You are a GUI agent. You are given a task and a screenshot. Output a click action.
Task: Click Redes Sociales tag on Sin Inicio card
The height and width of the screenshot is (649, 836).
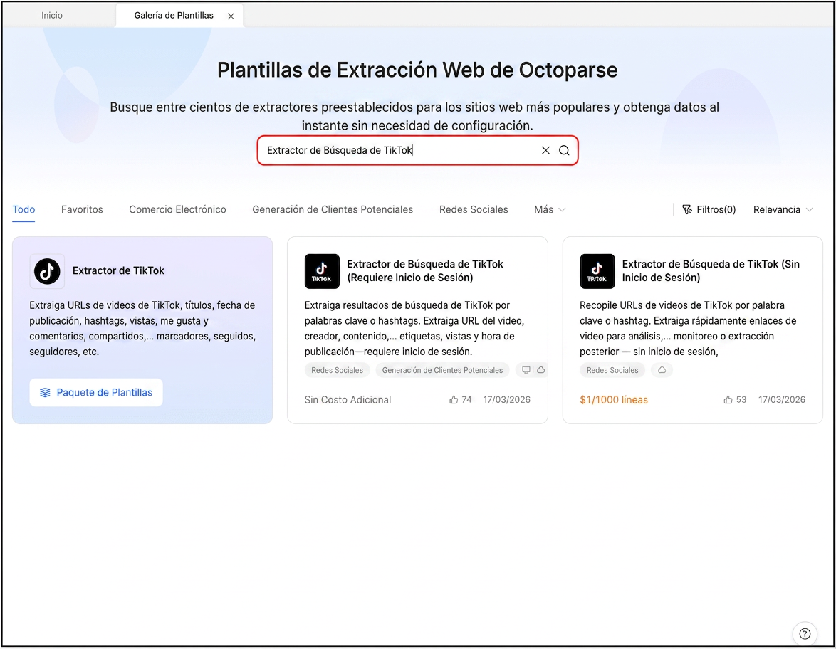pyautogui.click(x=612, y=370)
